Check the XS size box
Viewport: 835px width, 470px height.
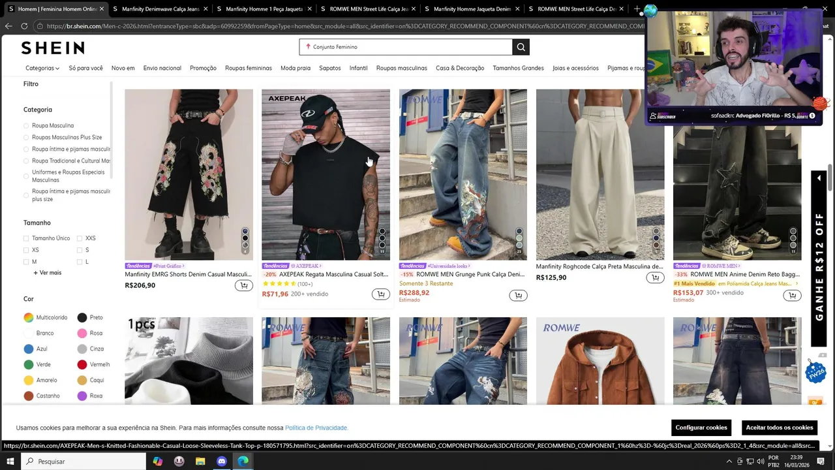[26, 250]
